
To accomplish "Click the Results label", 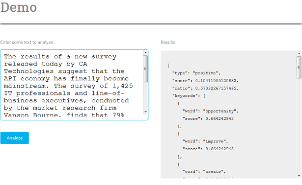I will point(168,42).
